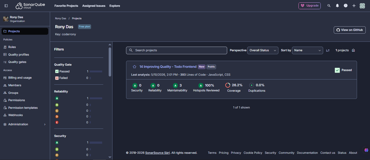
Task: Open the user avatar menu
Action: tap(362, 6)
